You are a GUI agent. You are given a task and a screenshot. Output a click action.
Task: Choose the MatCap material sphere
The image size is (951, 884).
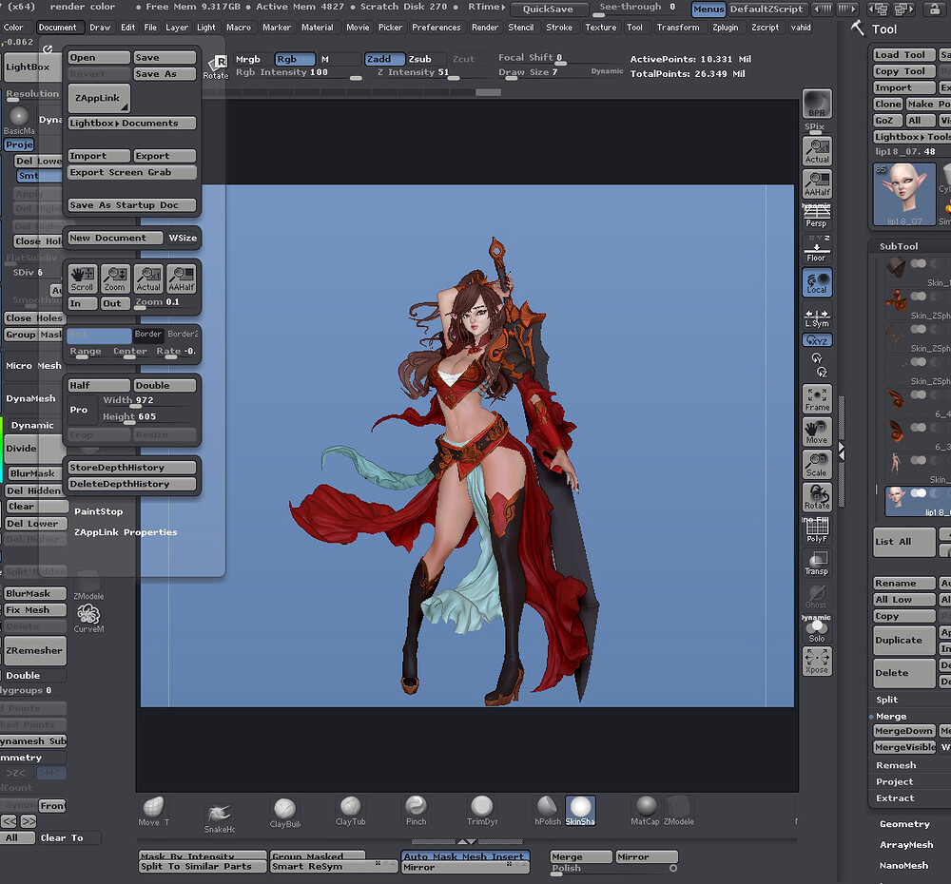pyautogui.click(x=646, y=811)
